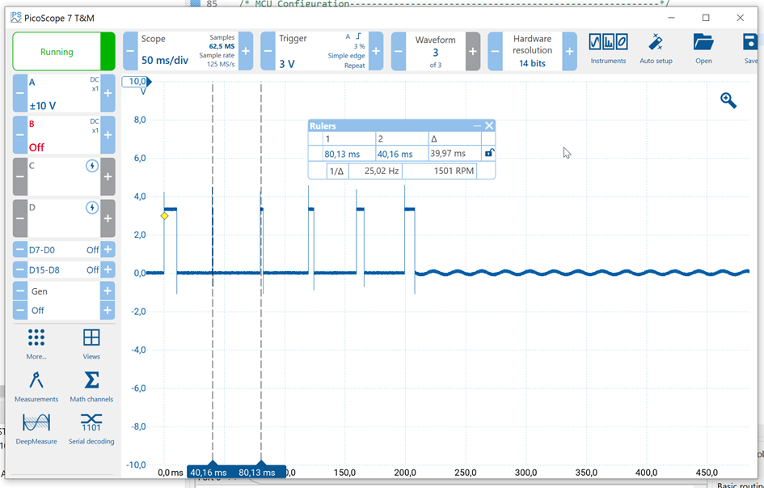Screen dimensions: 764x488
Task: Decrease channel A range with minus
Action: (x=20, y=93)
